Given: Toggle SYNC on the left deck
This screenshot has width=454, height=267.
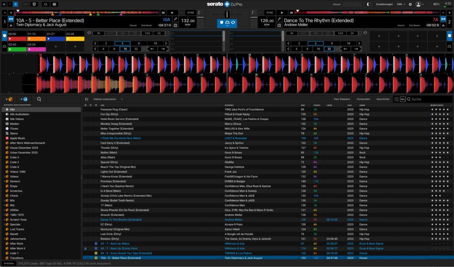Looking at the screenshot, I should [x=191, y=12].
